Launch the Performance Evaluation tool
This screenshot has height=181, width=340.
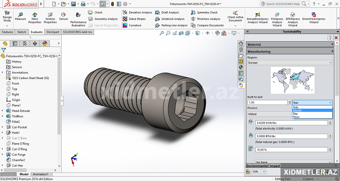78,19
